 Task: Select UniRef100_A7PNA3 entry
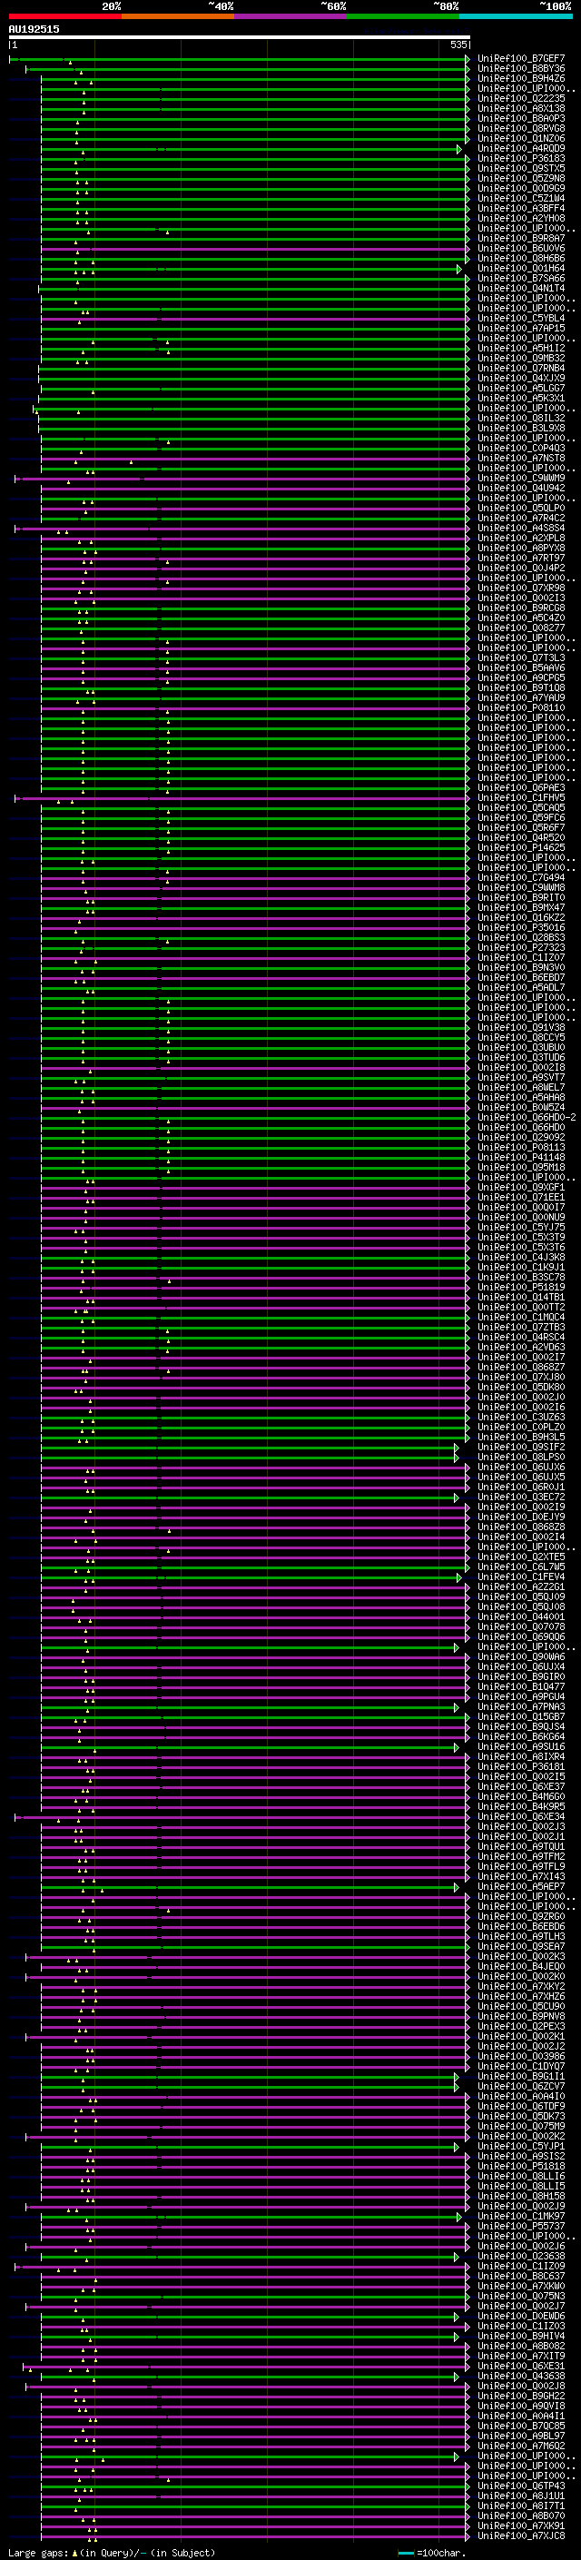[x=520, y=1706]
